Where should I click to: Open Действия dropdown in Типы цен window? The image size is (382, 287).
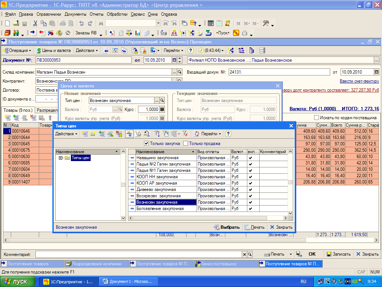coord(66,134)
